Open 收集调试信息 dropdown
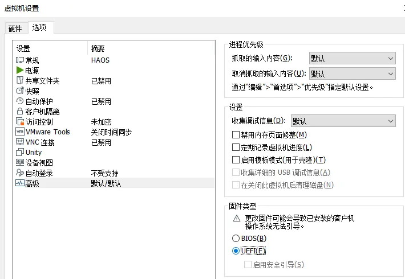405x279 pixels. click(x=343, y=121)
